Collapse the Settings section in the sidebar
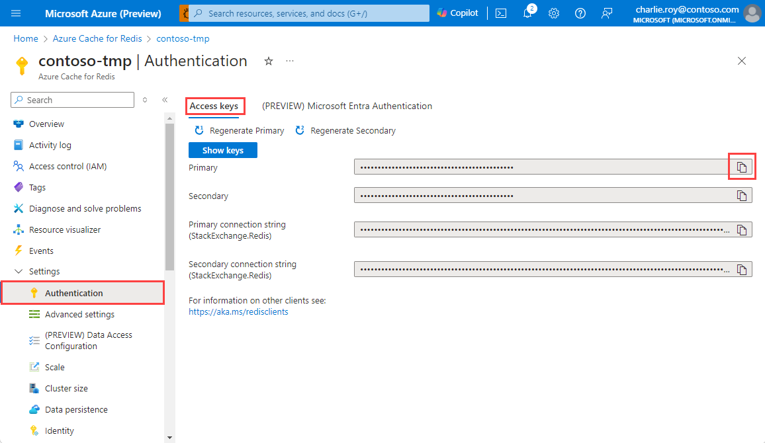The width and height of the screenshot is (765, 443). 17,271
